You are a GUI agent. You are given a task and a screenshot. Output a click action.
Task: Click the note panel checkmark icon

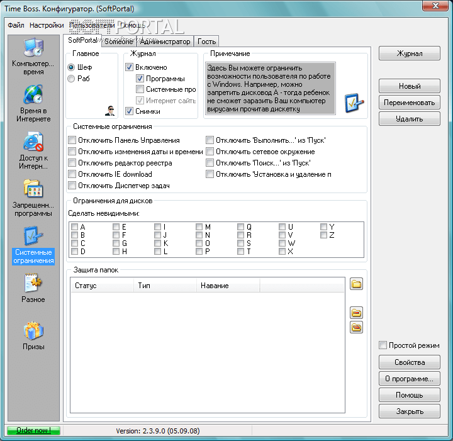point(354,103)
